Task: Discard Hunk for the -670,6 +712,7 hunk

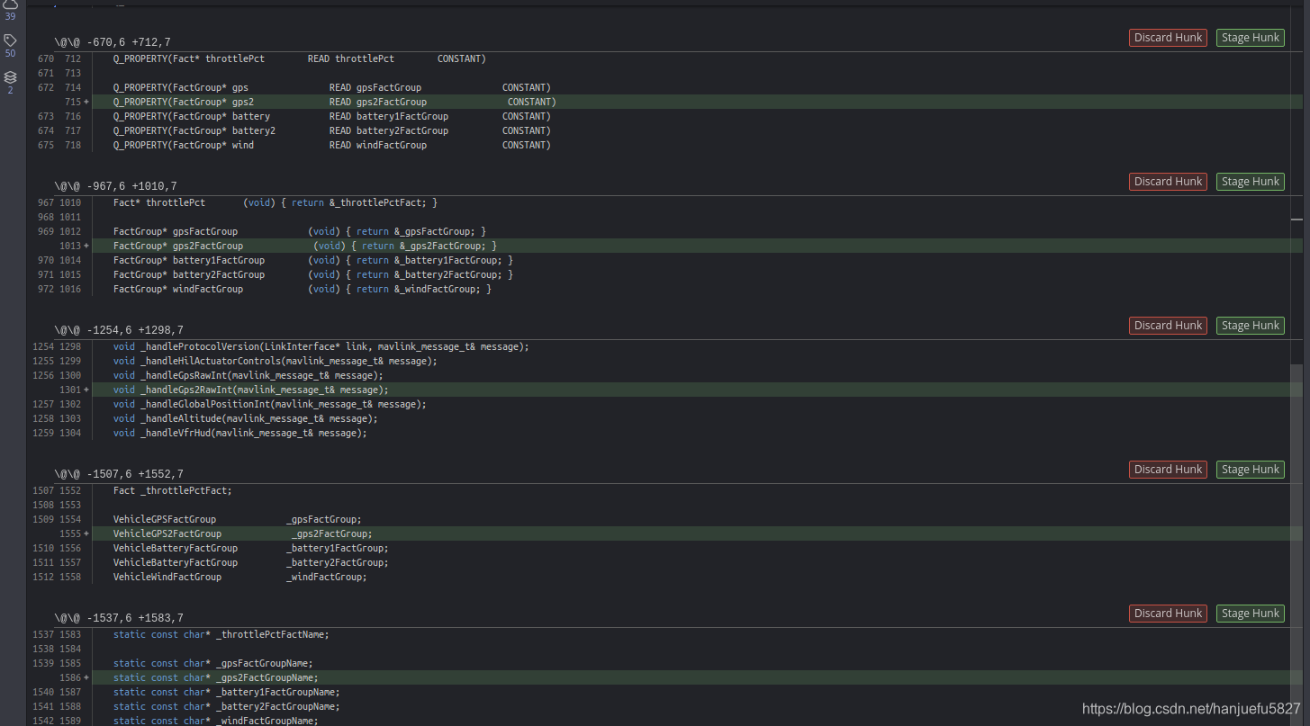Action: 1168,38
